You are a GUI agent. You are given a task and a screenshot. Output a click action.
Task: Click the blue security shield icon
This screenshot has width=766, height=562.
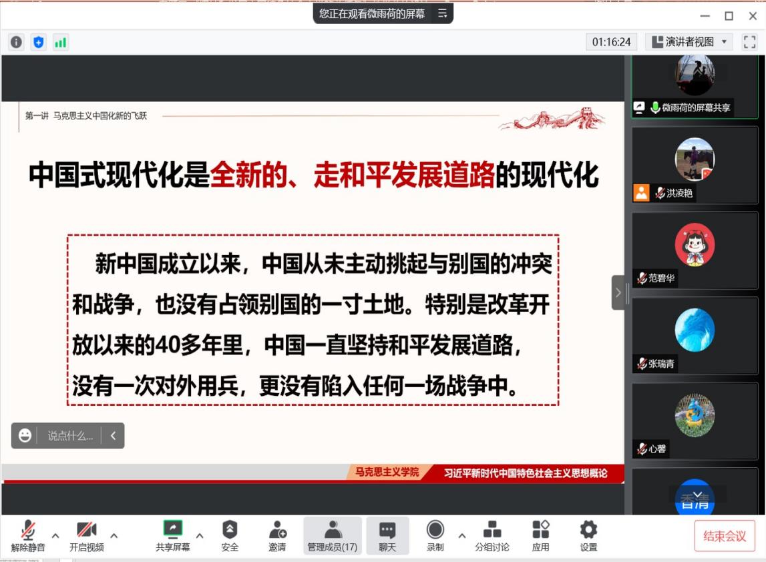click(x=38, y=43)
